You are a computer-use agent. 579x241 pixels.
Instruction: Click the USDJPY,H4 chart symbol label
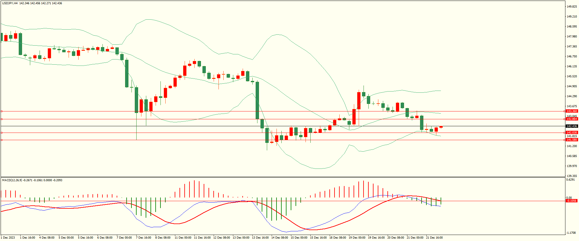10,3
